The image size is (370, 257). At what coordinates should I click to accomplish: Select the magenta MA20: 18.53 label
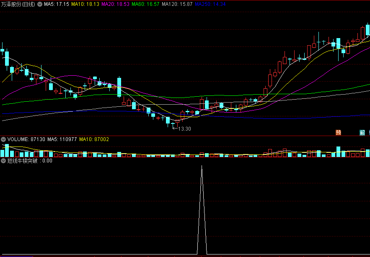116,4
